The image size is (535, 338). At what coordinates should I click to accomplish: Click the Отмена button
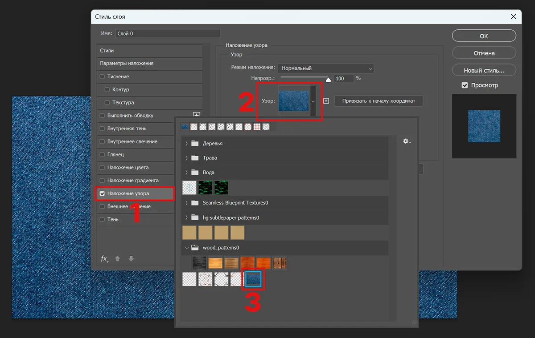(x=484, y=53)
